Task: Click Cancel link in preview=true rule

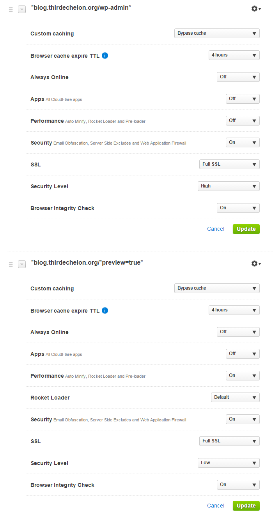Action: pyautogui.click(x=216, y=506)
